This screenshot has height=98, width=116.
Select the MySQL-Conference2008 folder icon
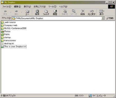[x=2, y=28]
